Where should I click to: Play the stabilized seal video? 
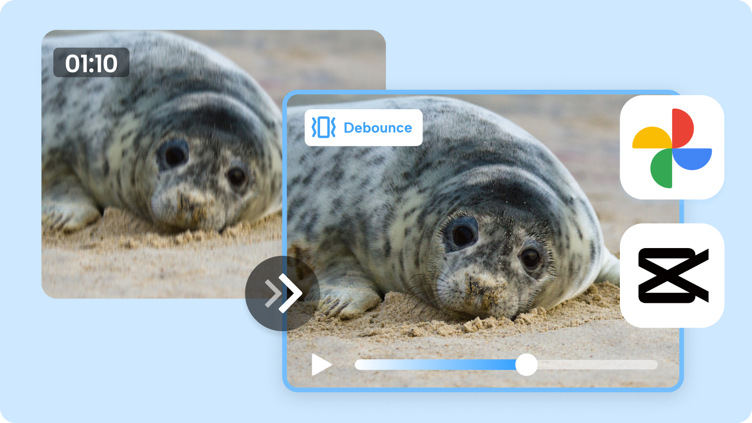(321, 365)
